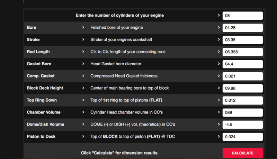Click the arrow beside Piston to Deck label

[x=83, y=137]
